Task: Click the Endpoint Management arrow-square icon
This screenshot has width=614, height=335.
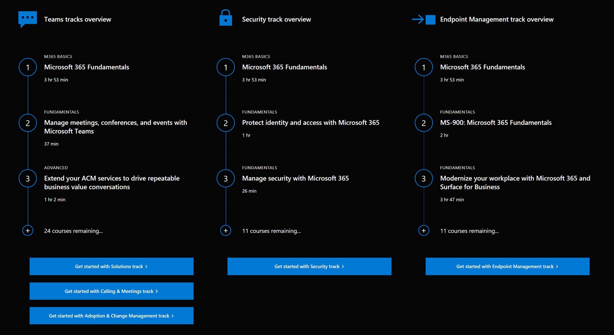Action: tap(424, 19)
